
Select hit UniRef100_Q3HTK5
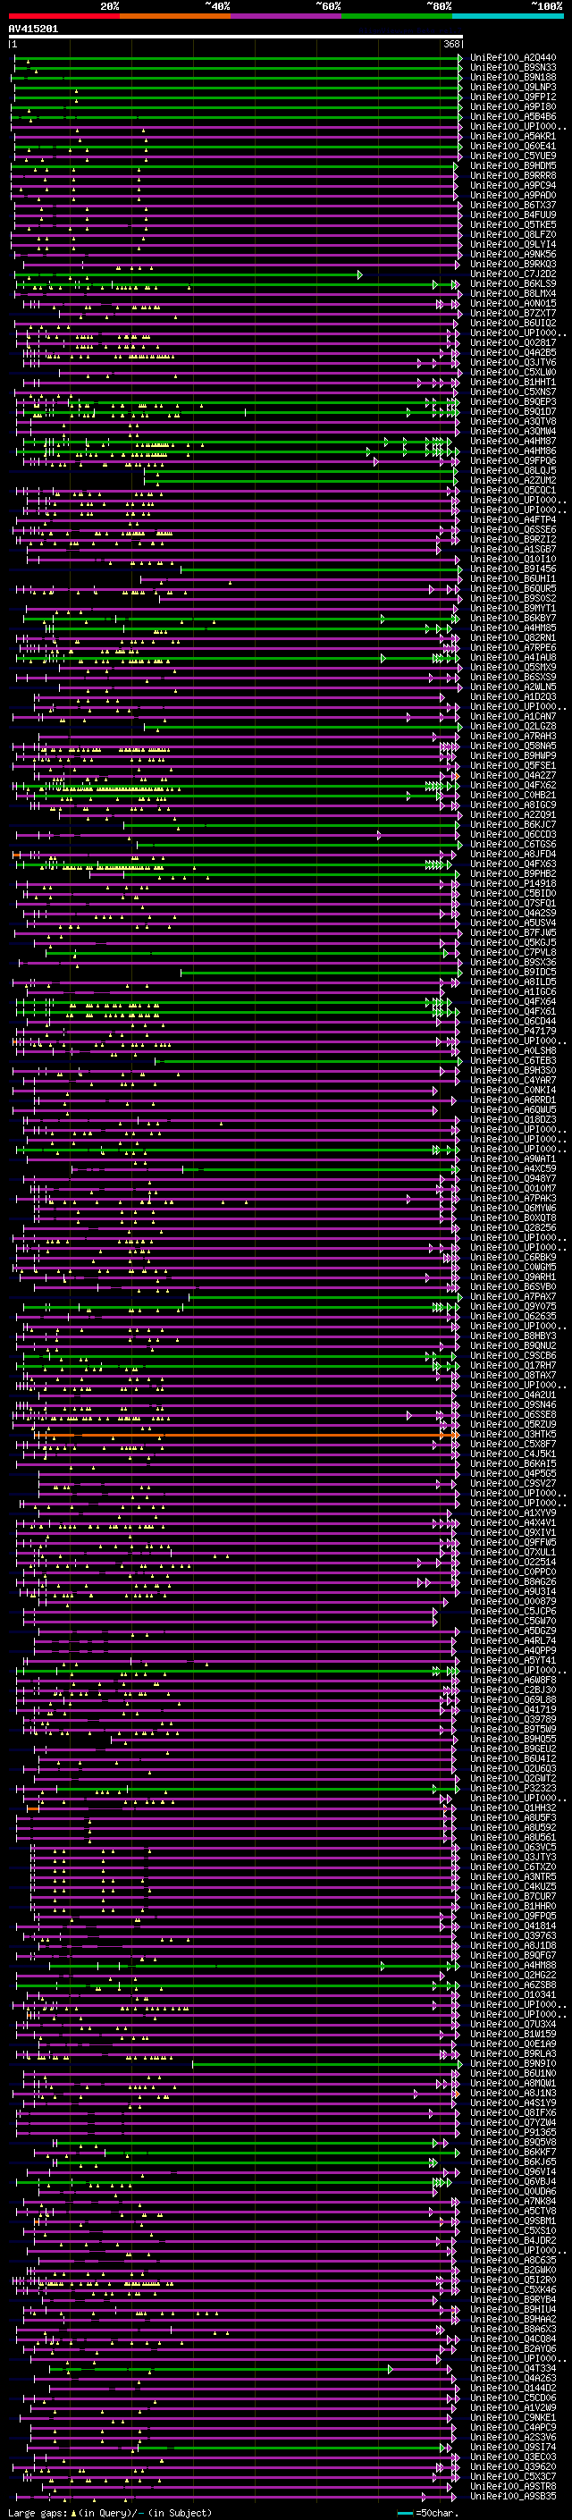[513, 1434]
